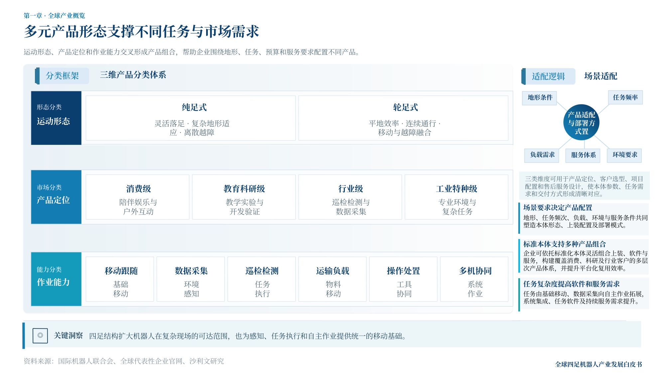The height and width of the screenshot is (374, 665).
Task: Click the 服务体系 node
Action: click(583, 155)
